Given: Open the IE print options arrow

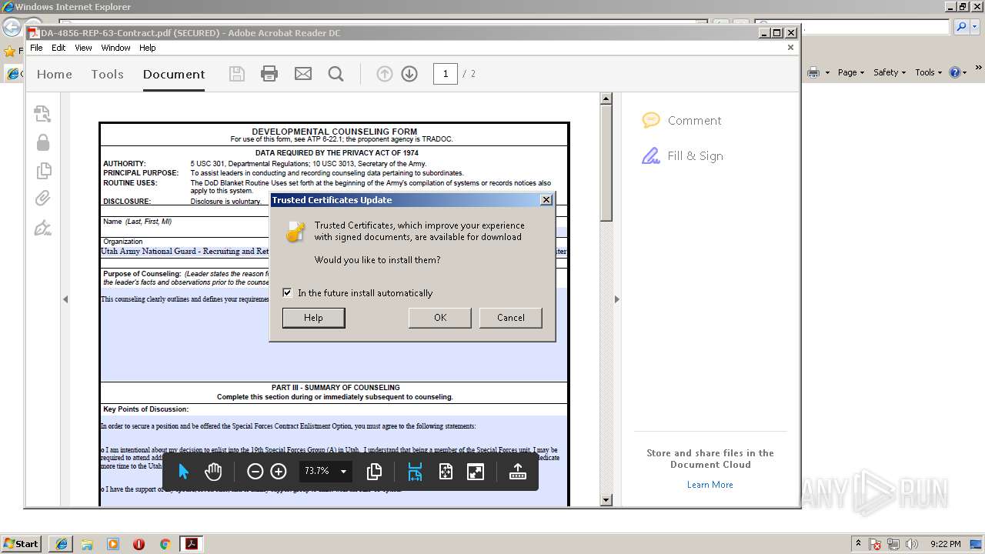Looking at the screenshot, I should (x=827, y=72).
